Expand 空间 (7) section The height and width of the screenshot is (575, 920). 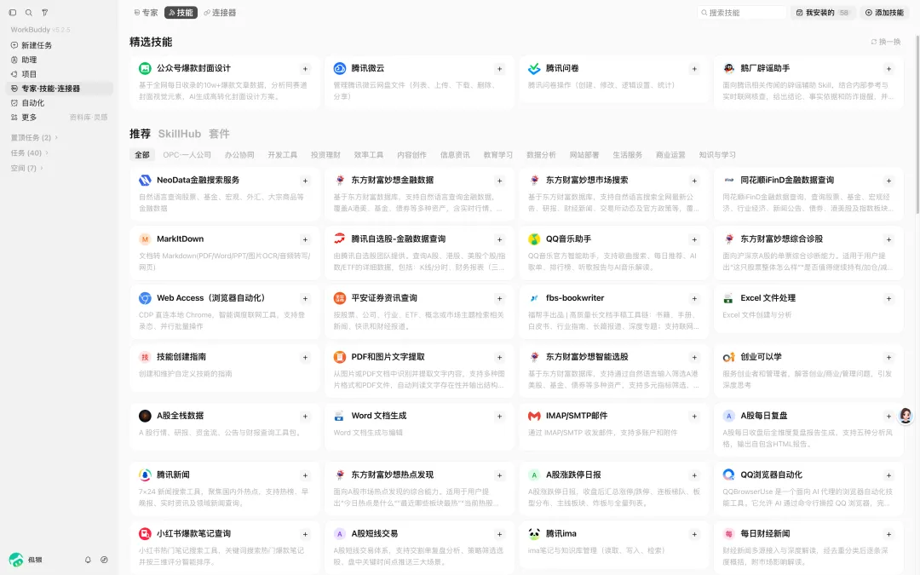27,168
